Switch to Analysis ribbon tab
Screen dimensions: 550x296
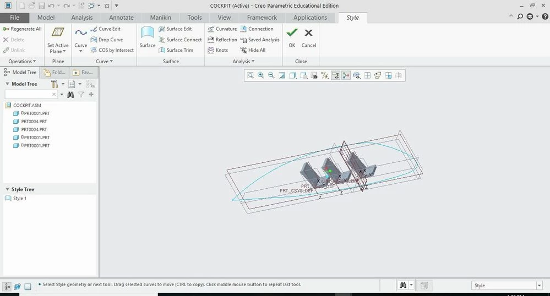(x=81, y=18)
